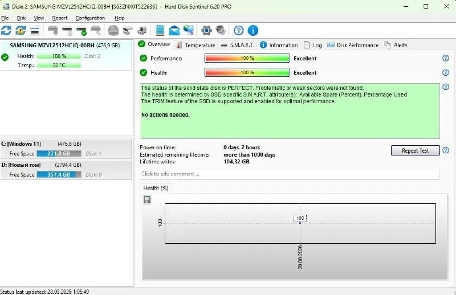Viewport: 456px width, 295px height.
Task: Click the gray dome-shaped toolbar icon
Action: (113, 30)
